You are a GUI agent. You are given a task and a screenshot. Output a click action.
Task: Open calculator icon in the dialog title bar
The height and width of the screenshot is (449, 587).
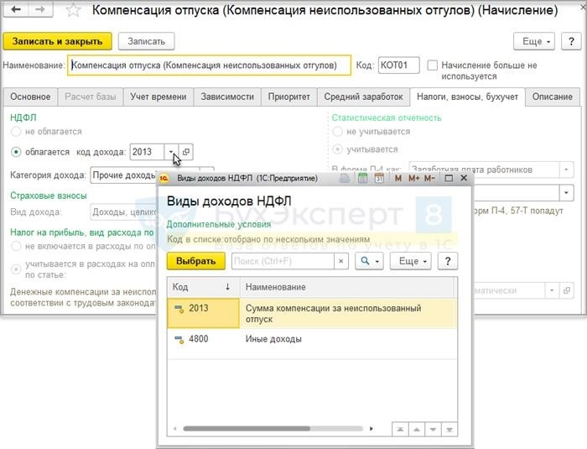click(362, 178)
